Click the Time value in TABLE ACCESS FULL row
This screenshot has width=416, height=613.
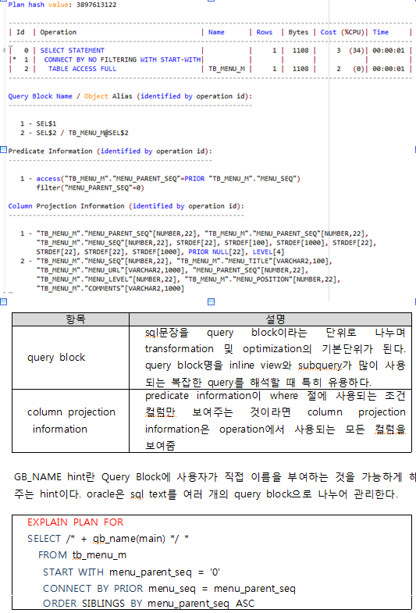pos(388,69)
